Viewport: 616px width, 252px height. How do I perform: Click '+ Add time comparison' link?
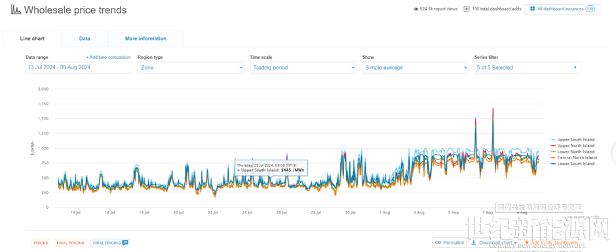click(x=108, y=57)
